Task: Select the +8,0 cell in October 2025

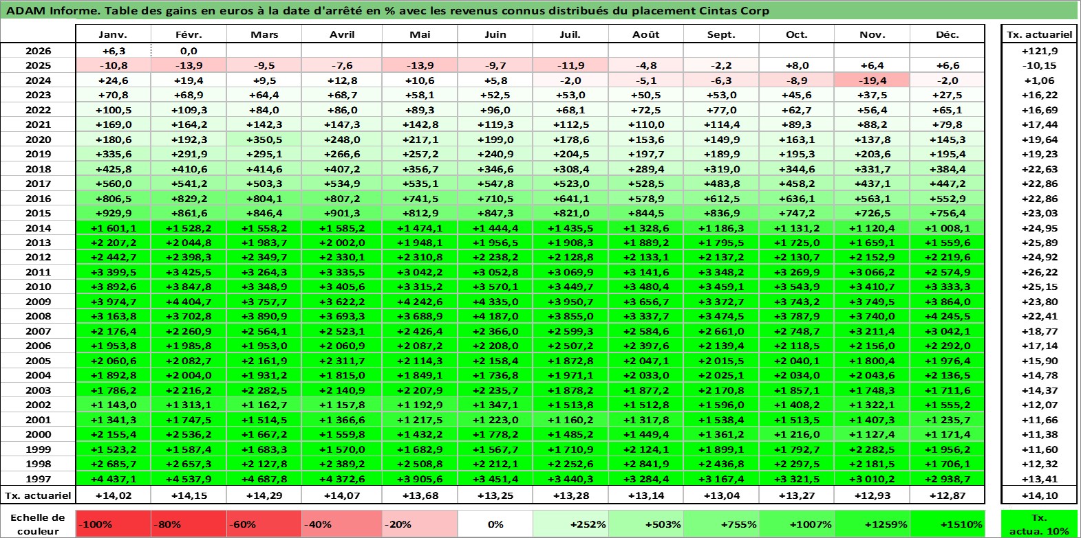Action: 797,65
